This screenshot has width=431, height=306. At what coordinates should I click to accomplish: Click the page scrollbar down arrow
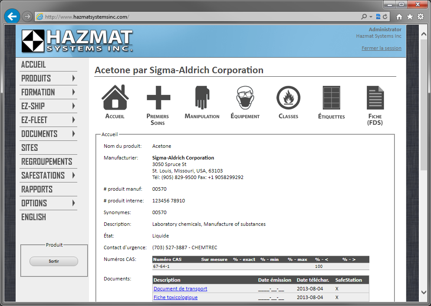click(424, 293)
